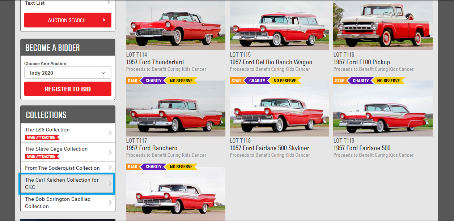Screen dimensions: 454x221
Task: Open the Choose Your Auction dropdown
Action: pyautogui.click(x=68, y=73)
